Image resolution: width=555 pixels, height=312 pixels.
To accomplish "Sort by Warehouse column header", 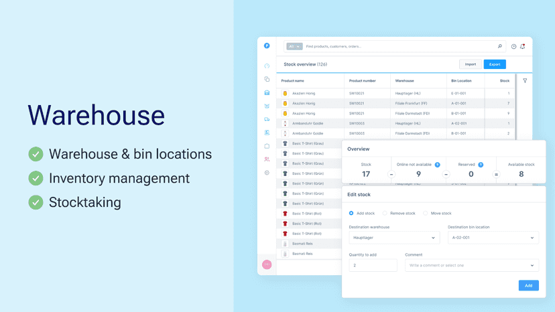I will 405,80.
